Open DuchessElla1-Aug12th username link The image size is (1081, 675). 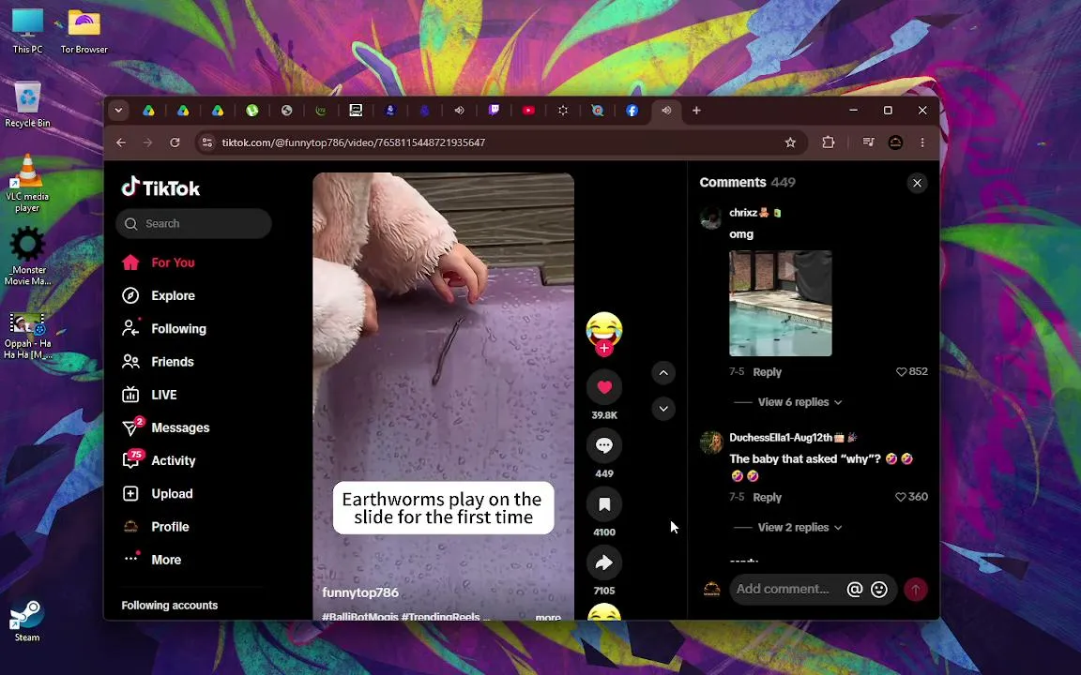781,438
